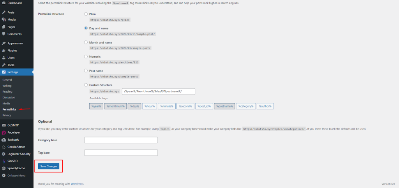Viewport: 399px width, 188px height.
Task: Click the Media library icon
Action: (x=4, y=19)
